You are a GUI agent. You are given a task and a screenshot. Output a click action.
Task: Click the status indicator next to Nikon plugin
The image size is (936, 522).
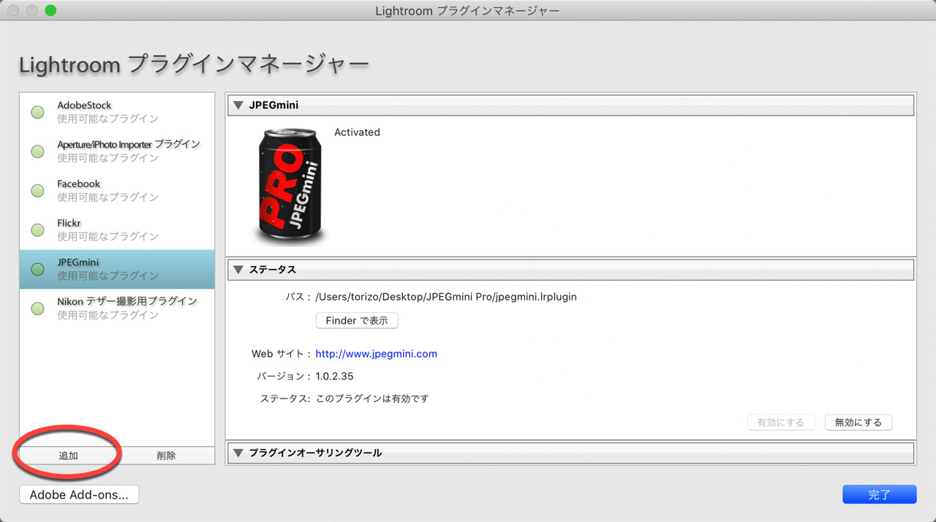37,309
